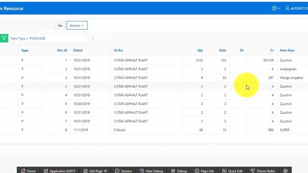Click the '261129' credit value
This screenshot has width=308, height=173.
pyautogui.click(x=269, y=60)
